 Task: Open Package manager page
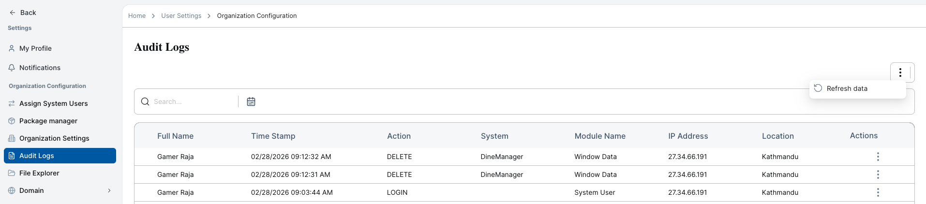[x=60, y=121]
